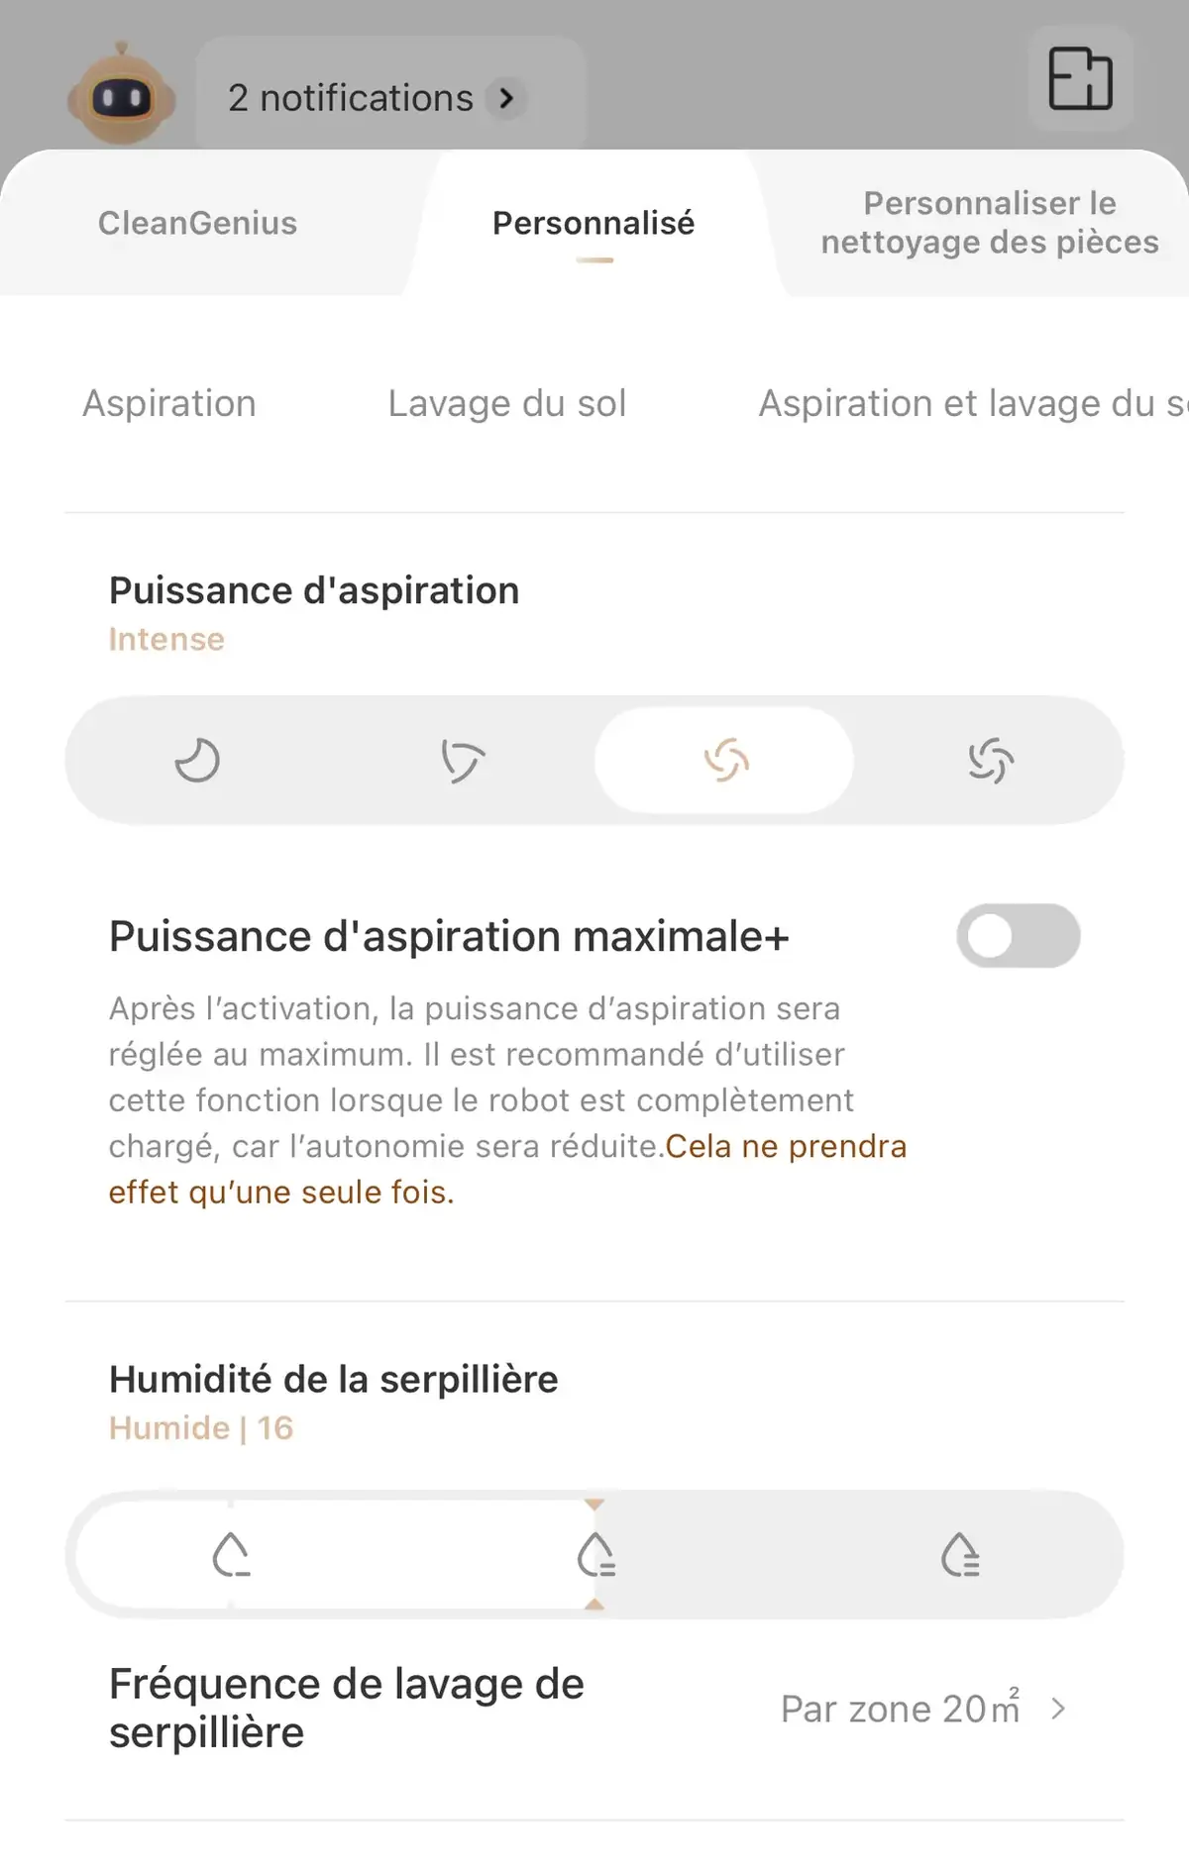Image resolution: width=1189 pixels, height=1875 pixels.
Task: Choose the Aspiration cleaning mode
Action: (x=169, y=403)
